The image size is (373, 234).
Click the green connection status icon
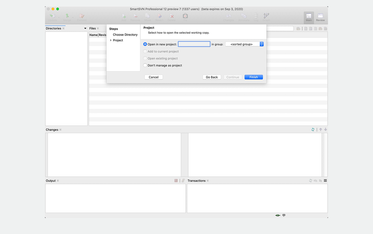tap(278, 215)
